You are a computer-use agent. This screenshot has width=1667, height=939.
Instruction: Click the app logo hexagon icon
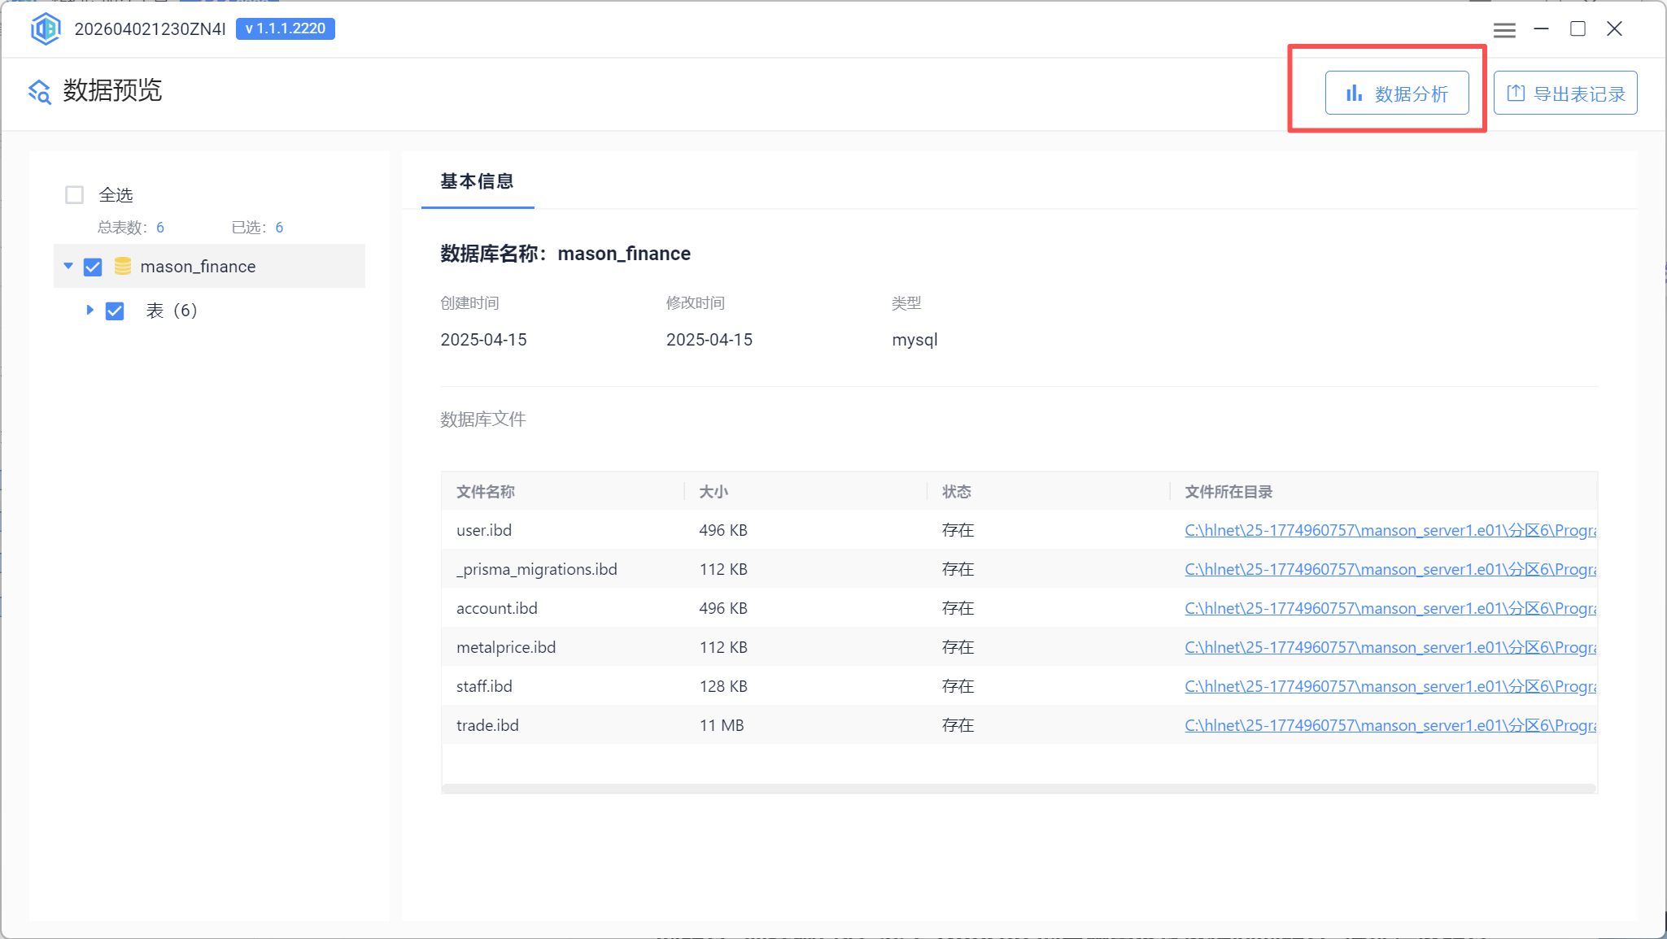click(x=46, y=29)
